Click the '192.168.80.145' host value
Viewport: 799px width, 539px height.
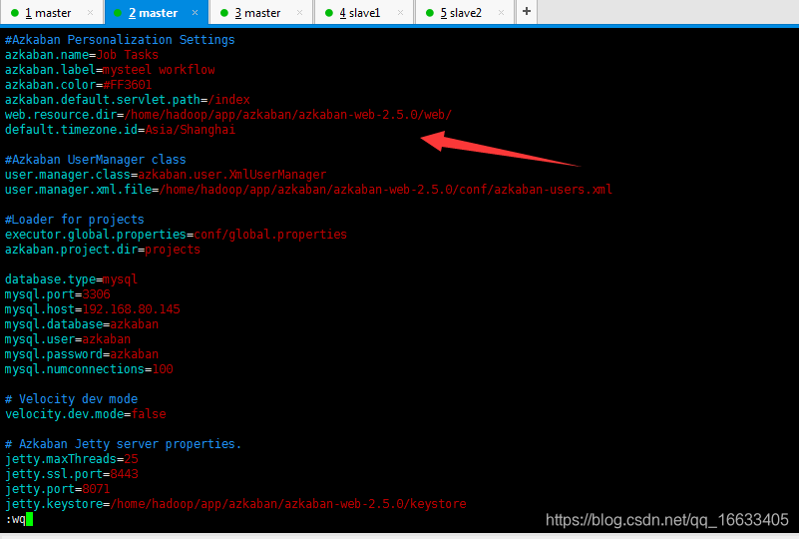[x=131, y=309]
